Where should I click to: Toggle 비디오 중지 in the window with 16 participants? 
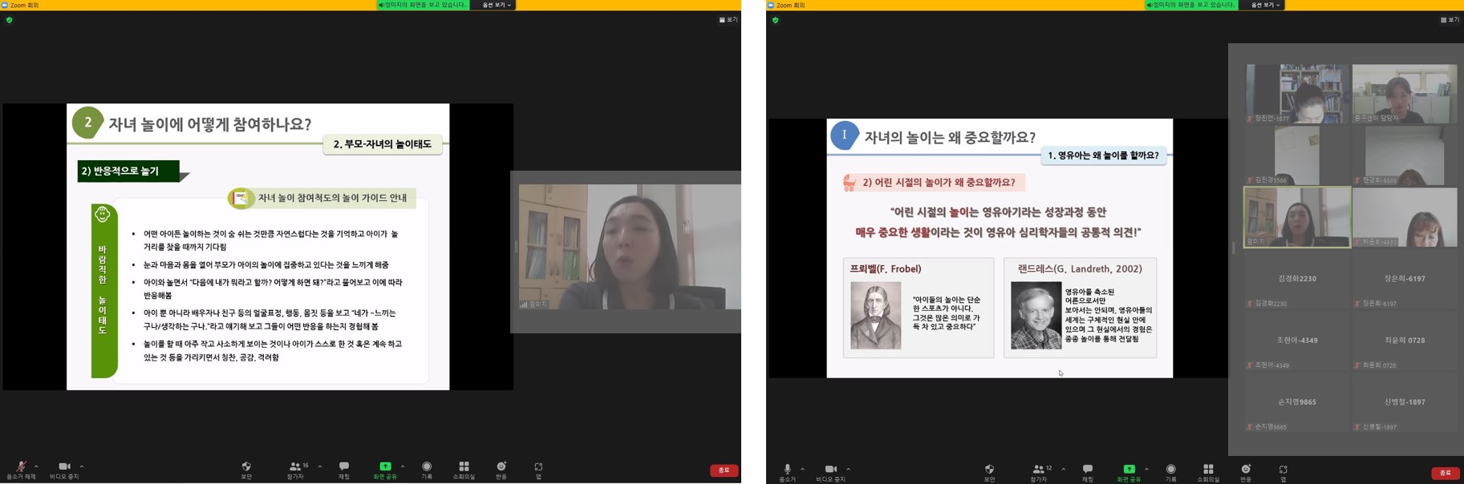[x=64, y=467]
